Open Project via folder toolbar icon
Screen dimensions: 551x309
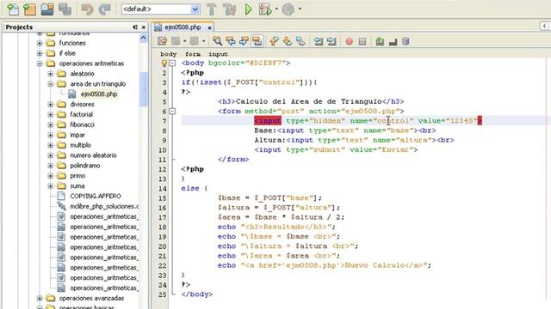click(x=47, y=9)
